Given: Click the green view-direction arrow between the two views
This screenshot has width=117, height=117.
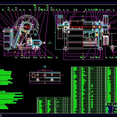Looking at the screenshot, I should pyautogui.click(x=50, y=43).
